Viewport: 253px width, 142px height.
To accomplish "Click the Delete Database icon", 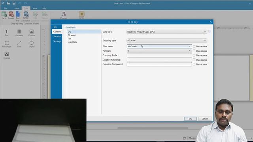I will (45, 16).
